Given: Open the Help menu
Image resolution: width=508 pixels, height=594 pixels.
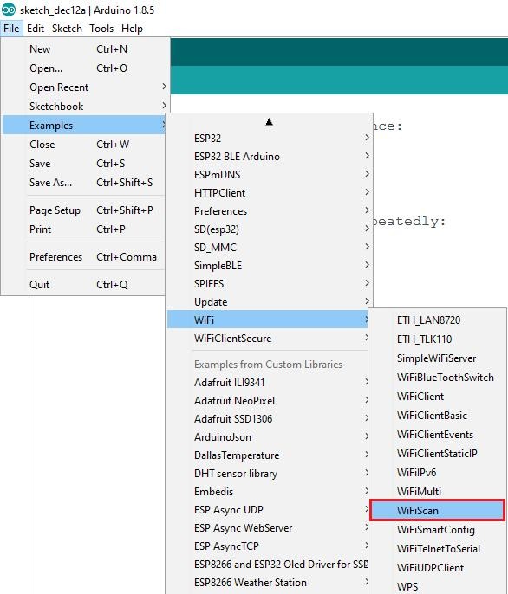Looking at the screenshot, I should pos(132,29).
